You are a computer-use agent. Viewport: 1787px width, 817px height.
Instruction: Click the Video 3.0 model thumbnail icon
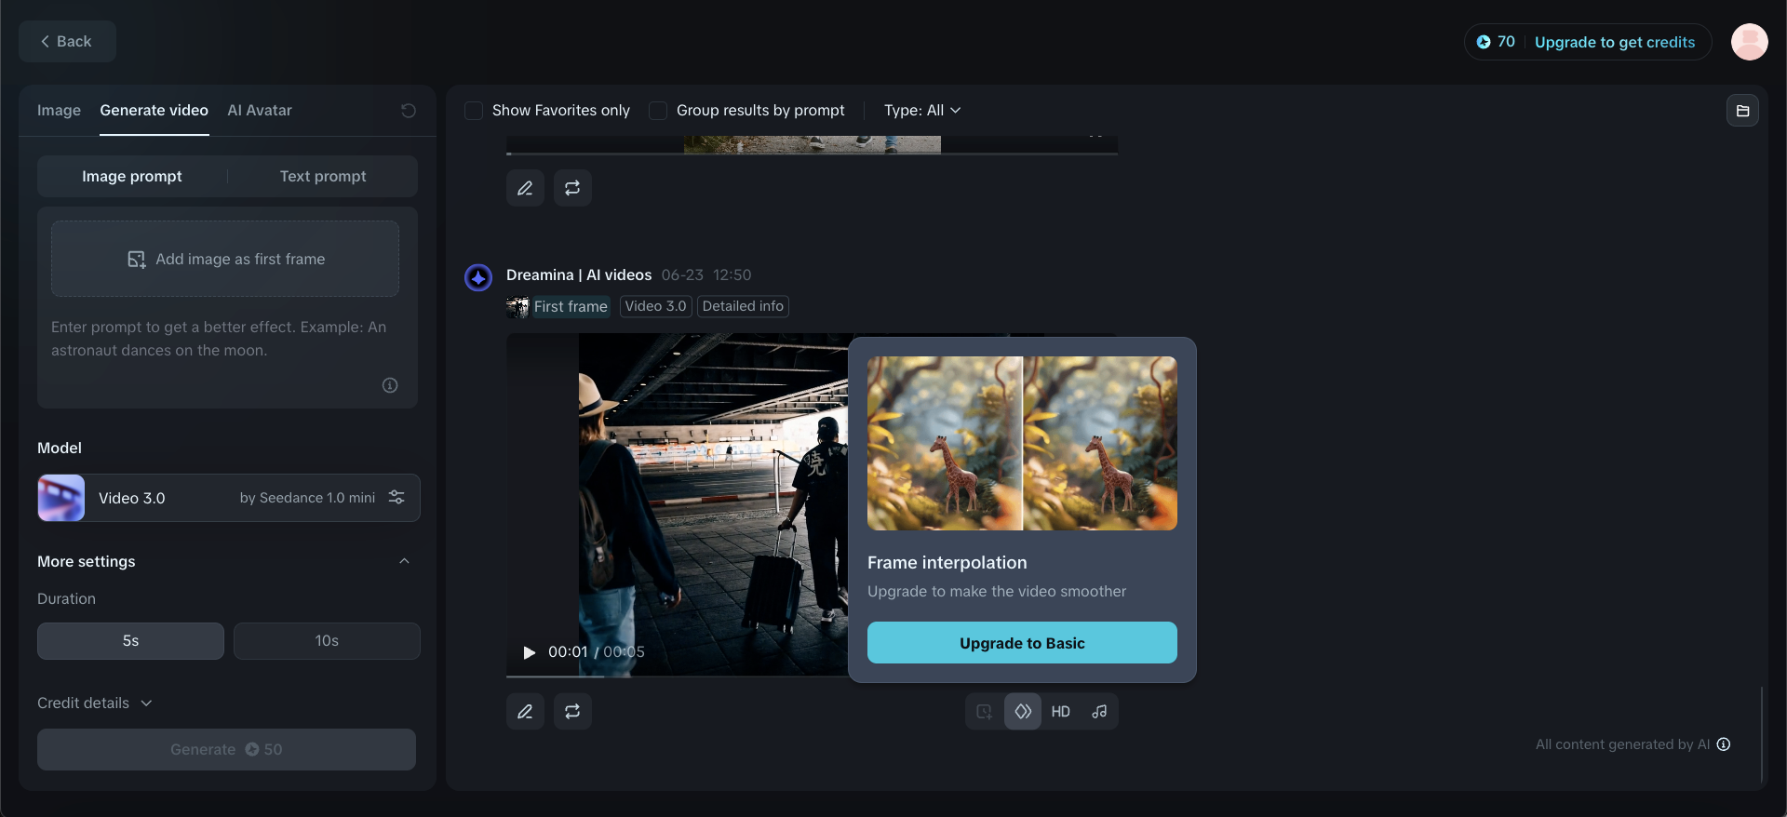(x=61, y=498)
